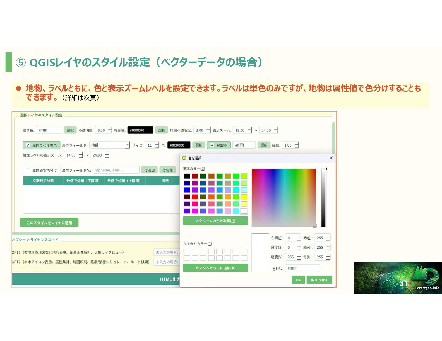Click the HTML hex input in color dialog

302,268
